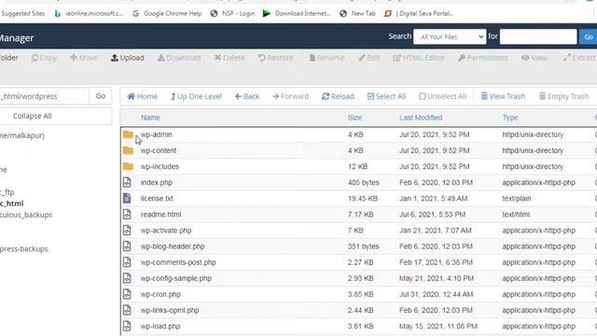Click the View toolbar button
Image resolution: width=597 pixels, height=336 pixels.
[535, 58]
